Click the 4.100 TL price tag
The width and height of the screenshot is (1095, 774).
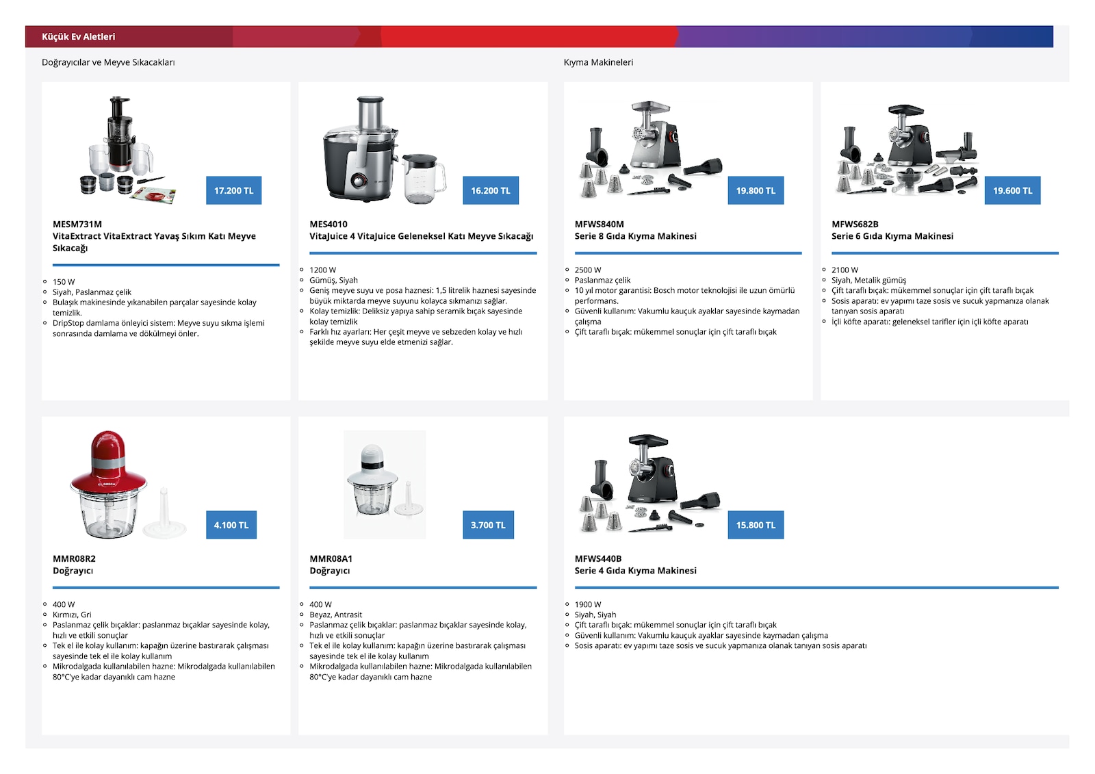(x=231, y=525)
